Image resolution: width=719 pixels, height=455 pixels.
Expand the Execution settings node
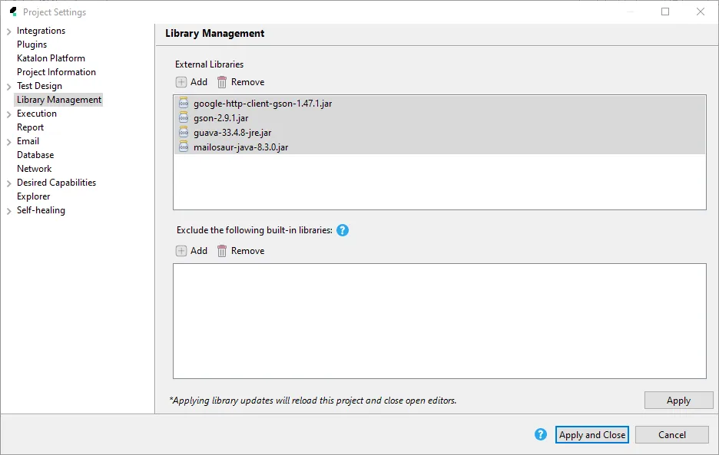pos(9,113)
